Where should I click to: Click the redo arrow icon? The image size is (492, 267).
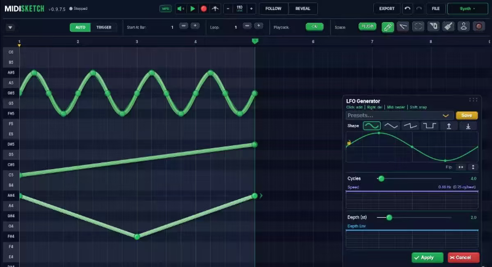tap(419, 9)
